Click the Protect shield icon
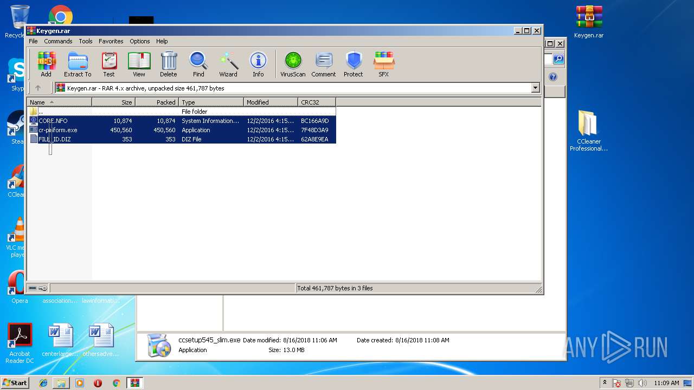This screenshot has width=694, height=390. click(354, 64)
